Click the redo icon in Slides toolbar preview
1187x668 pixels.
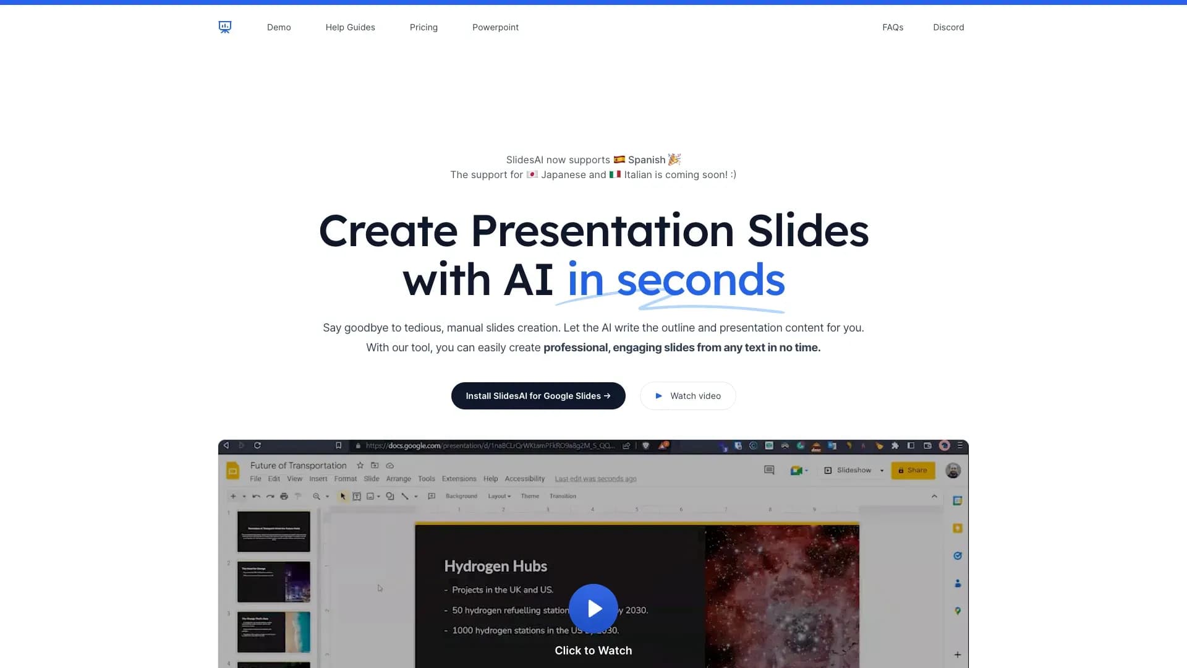pyautogui.click(x=270, y=496)
